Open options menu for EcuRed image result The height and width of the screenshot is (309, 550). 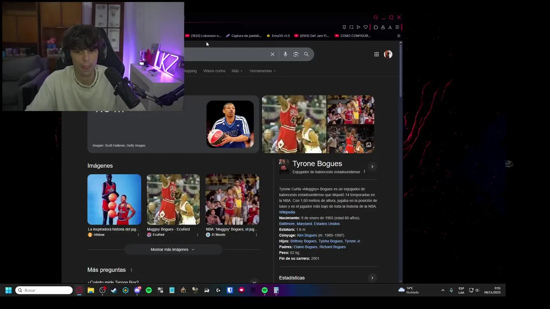(x=197, y=235)
